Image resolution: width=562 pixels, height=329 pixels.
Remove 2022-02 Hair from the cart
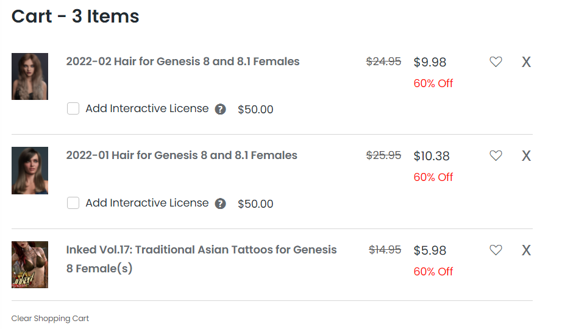526,62
